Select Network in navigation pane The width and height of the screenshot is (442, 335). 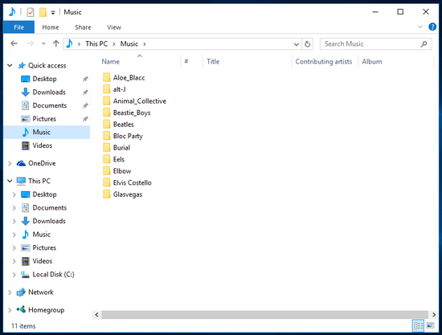[41, 292]
